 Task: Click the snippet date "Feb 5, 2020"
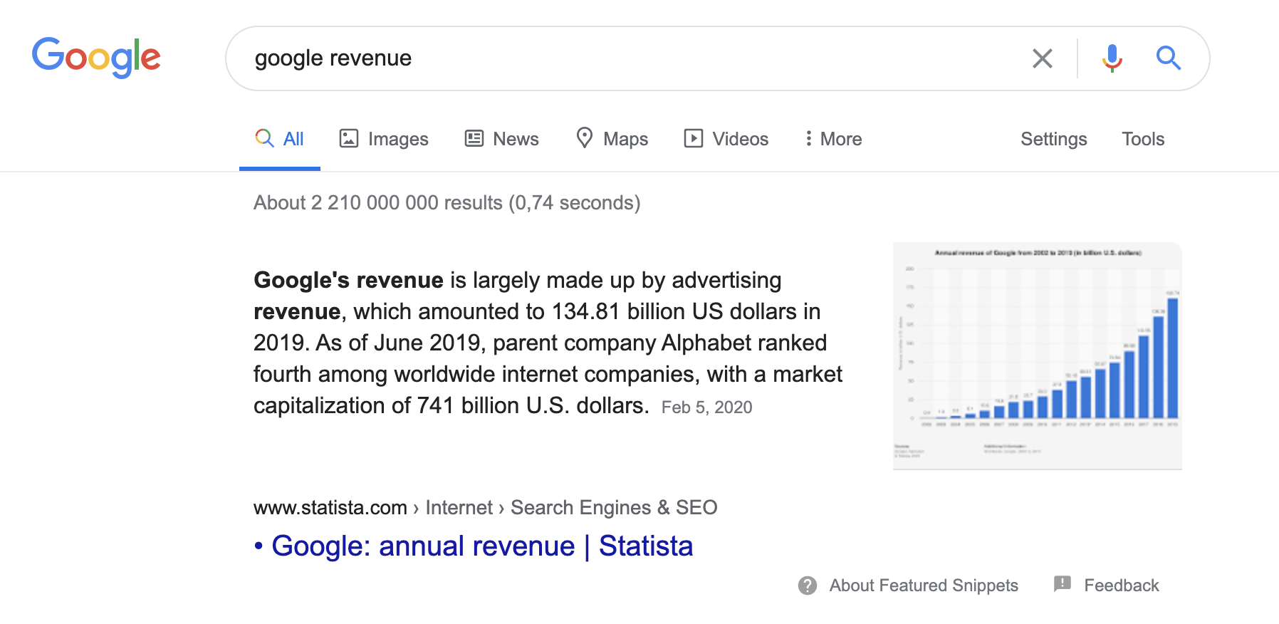(x=706, y=407)
